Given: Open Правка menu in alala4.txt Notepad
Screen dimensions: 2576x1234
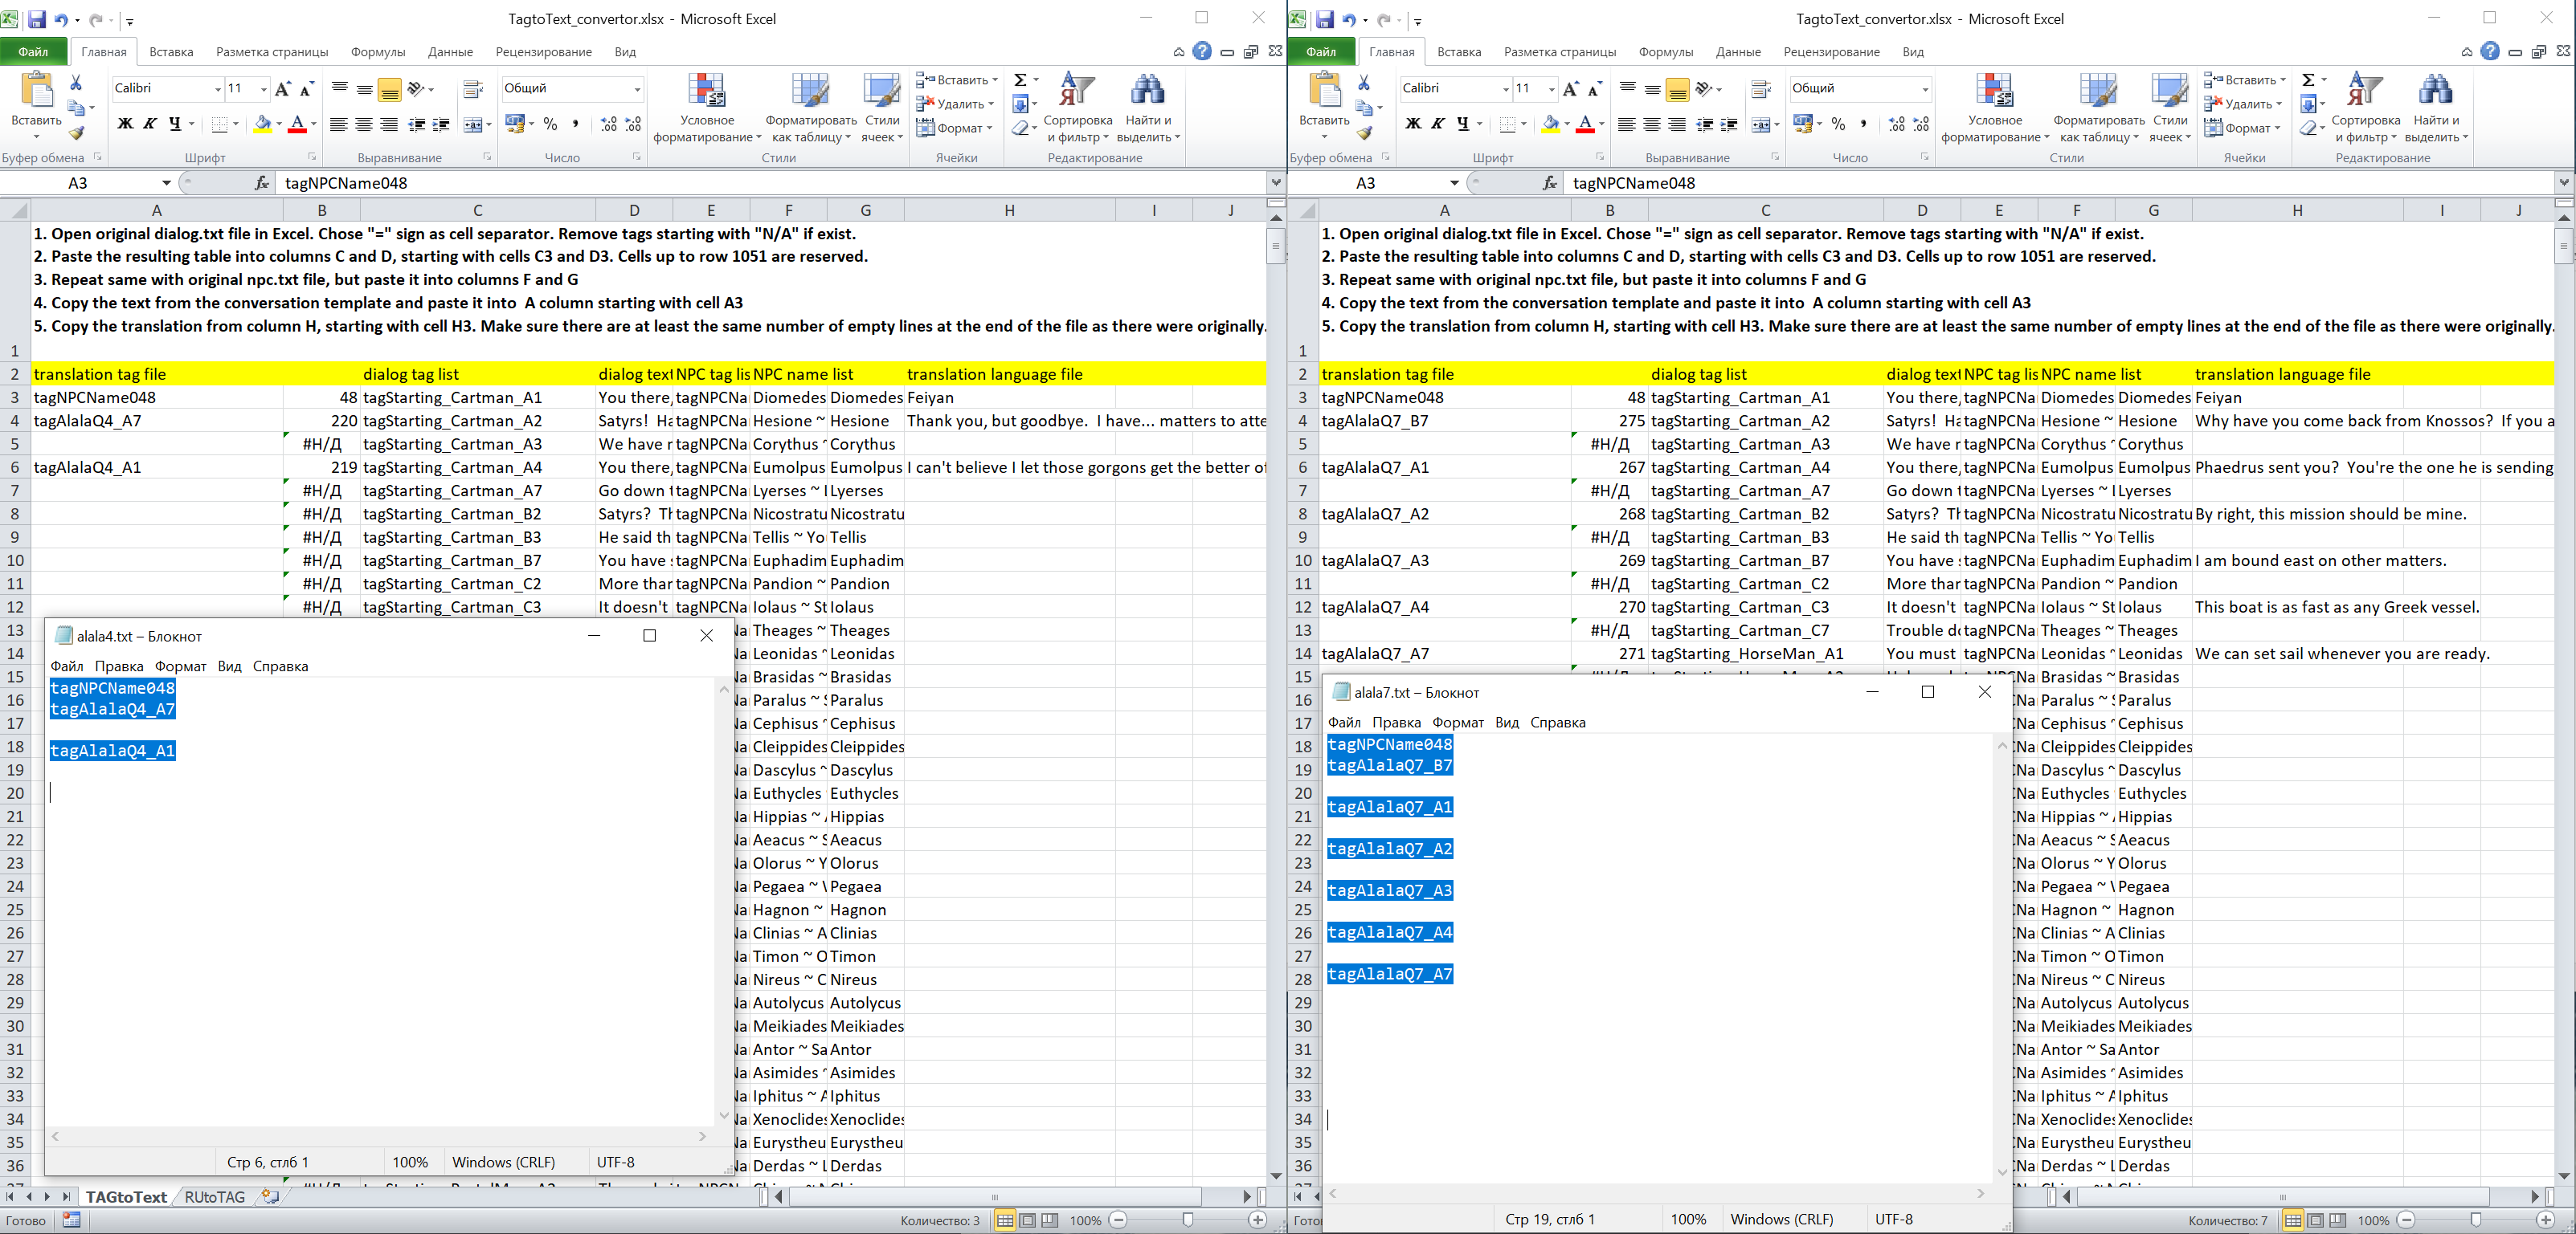Looking at the screenshot, I should point(119,666).
